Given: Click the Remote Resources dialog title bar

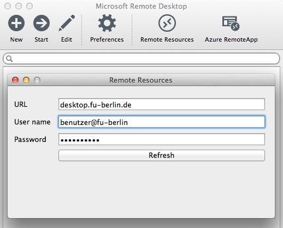Looking at the screenshot, I should point(141,80).
